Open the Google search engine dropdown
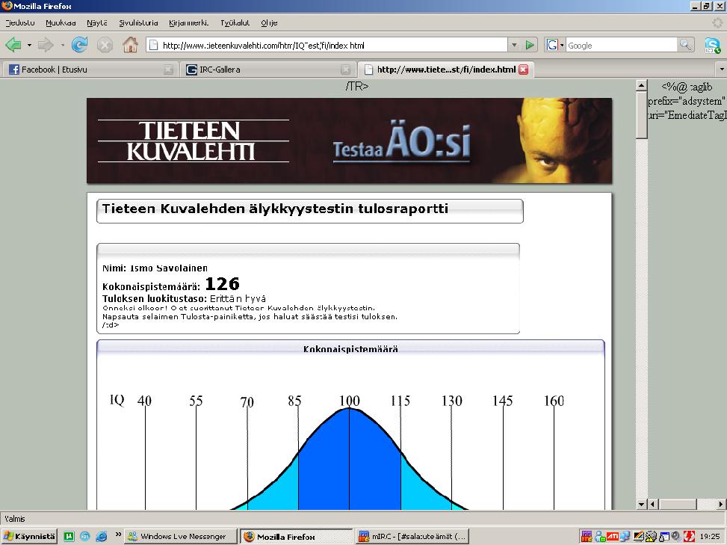Screen dimensions: 727x545 tap(555, 45)
